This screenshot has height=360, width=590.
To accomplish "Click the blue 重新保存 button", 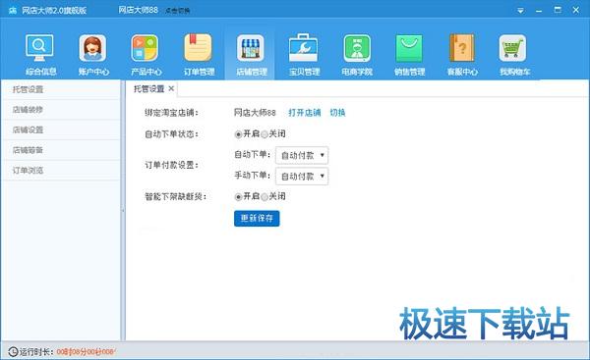I will (x=257, y=218).
